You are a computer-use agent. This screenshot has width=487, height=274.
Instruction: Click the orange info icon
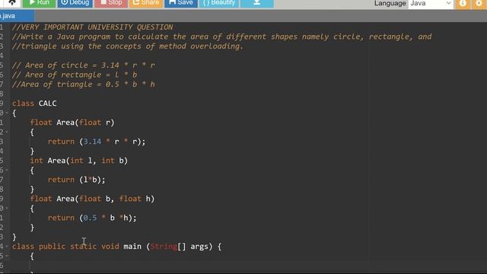point(463,3)
